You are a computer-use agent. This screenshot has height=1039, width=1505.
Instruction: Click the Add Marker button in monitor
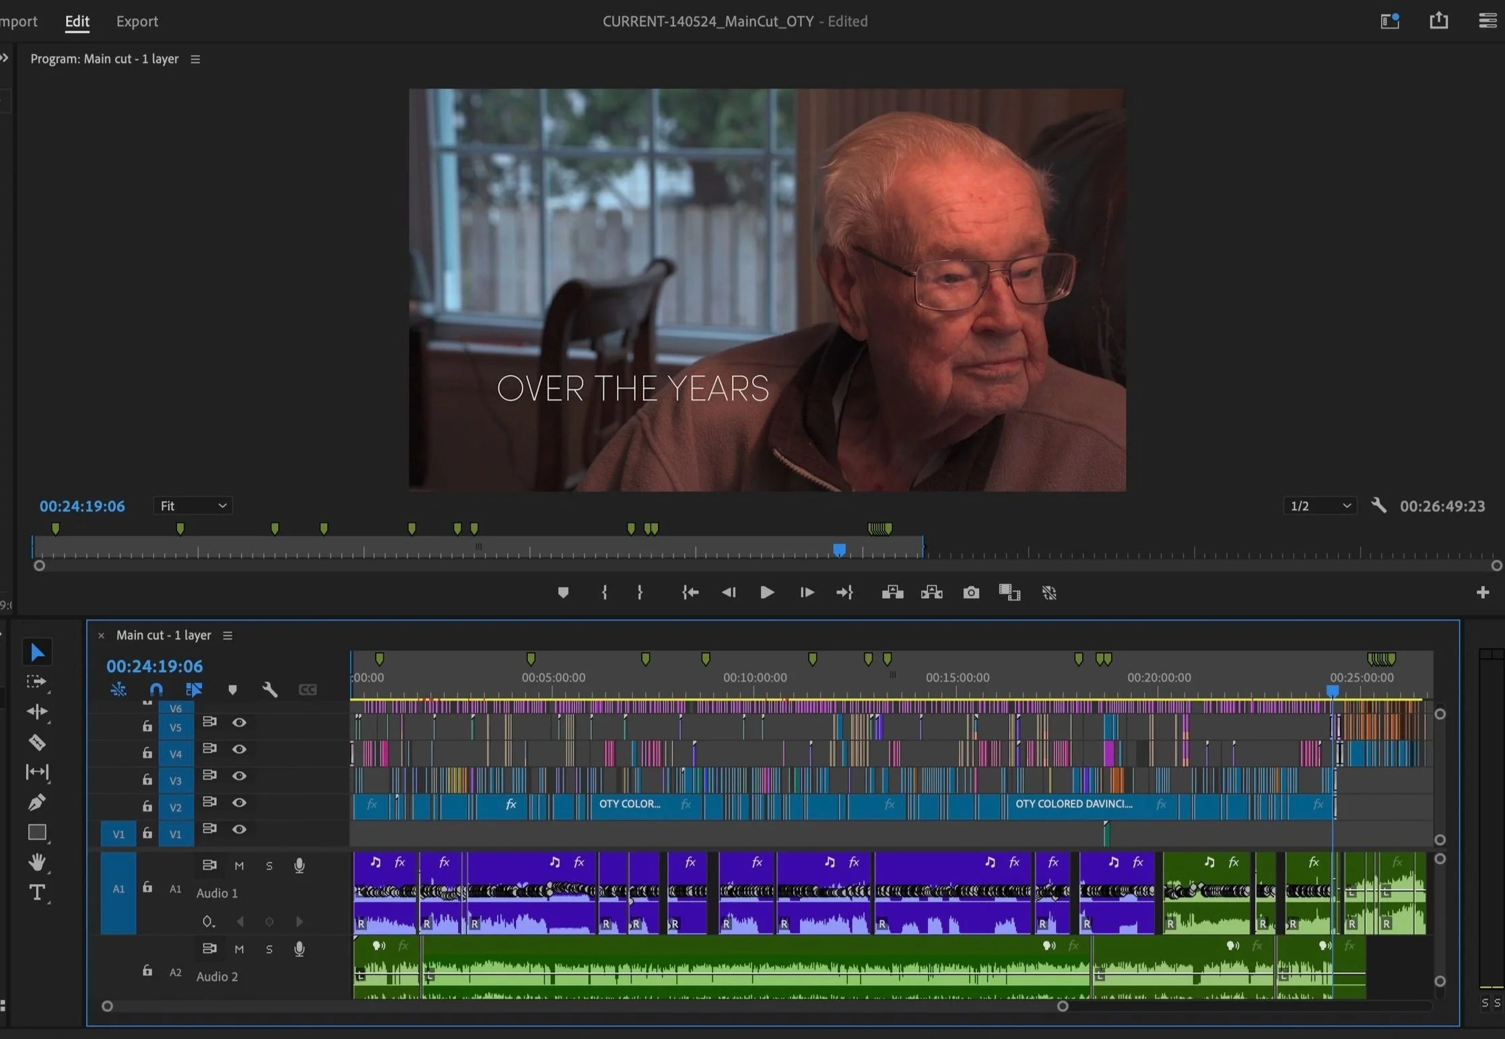coord(563,592)
